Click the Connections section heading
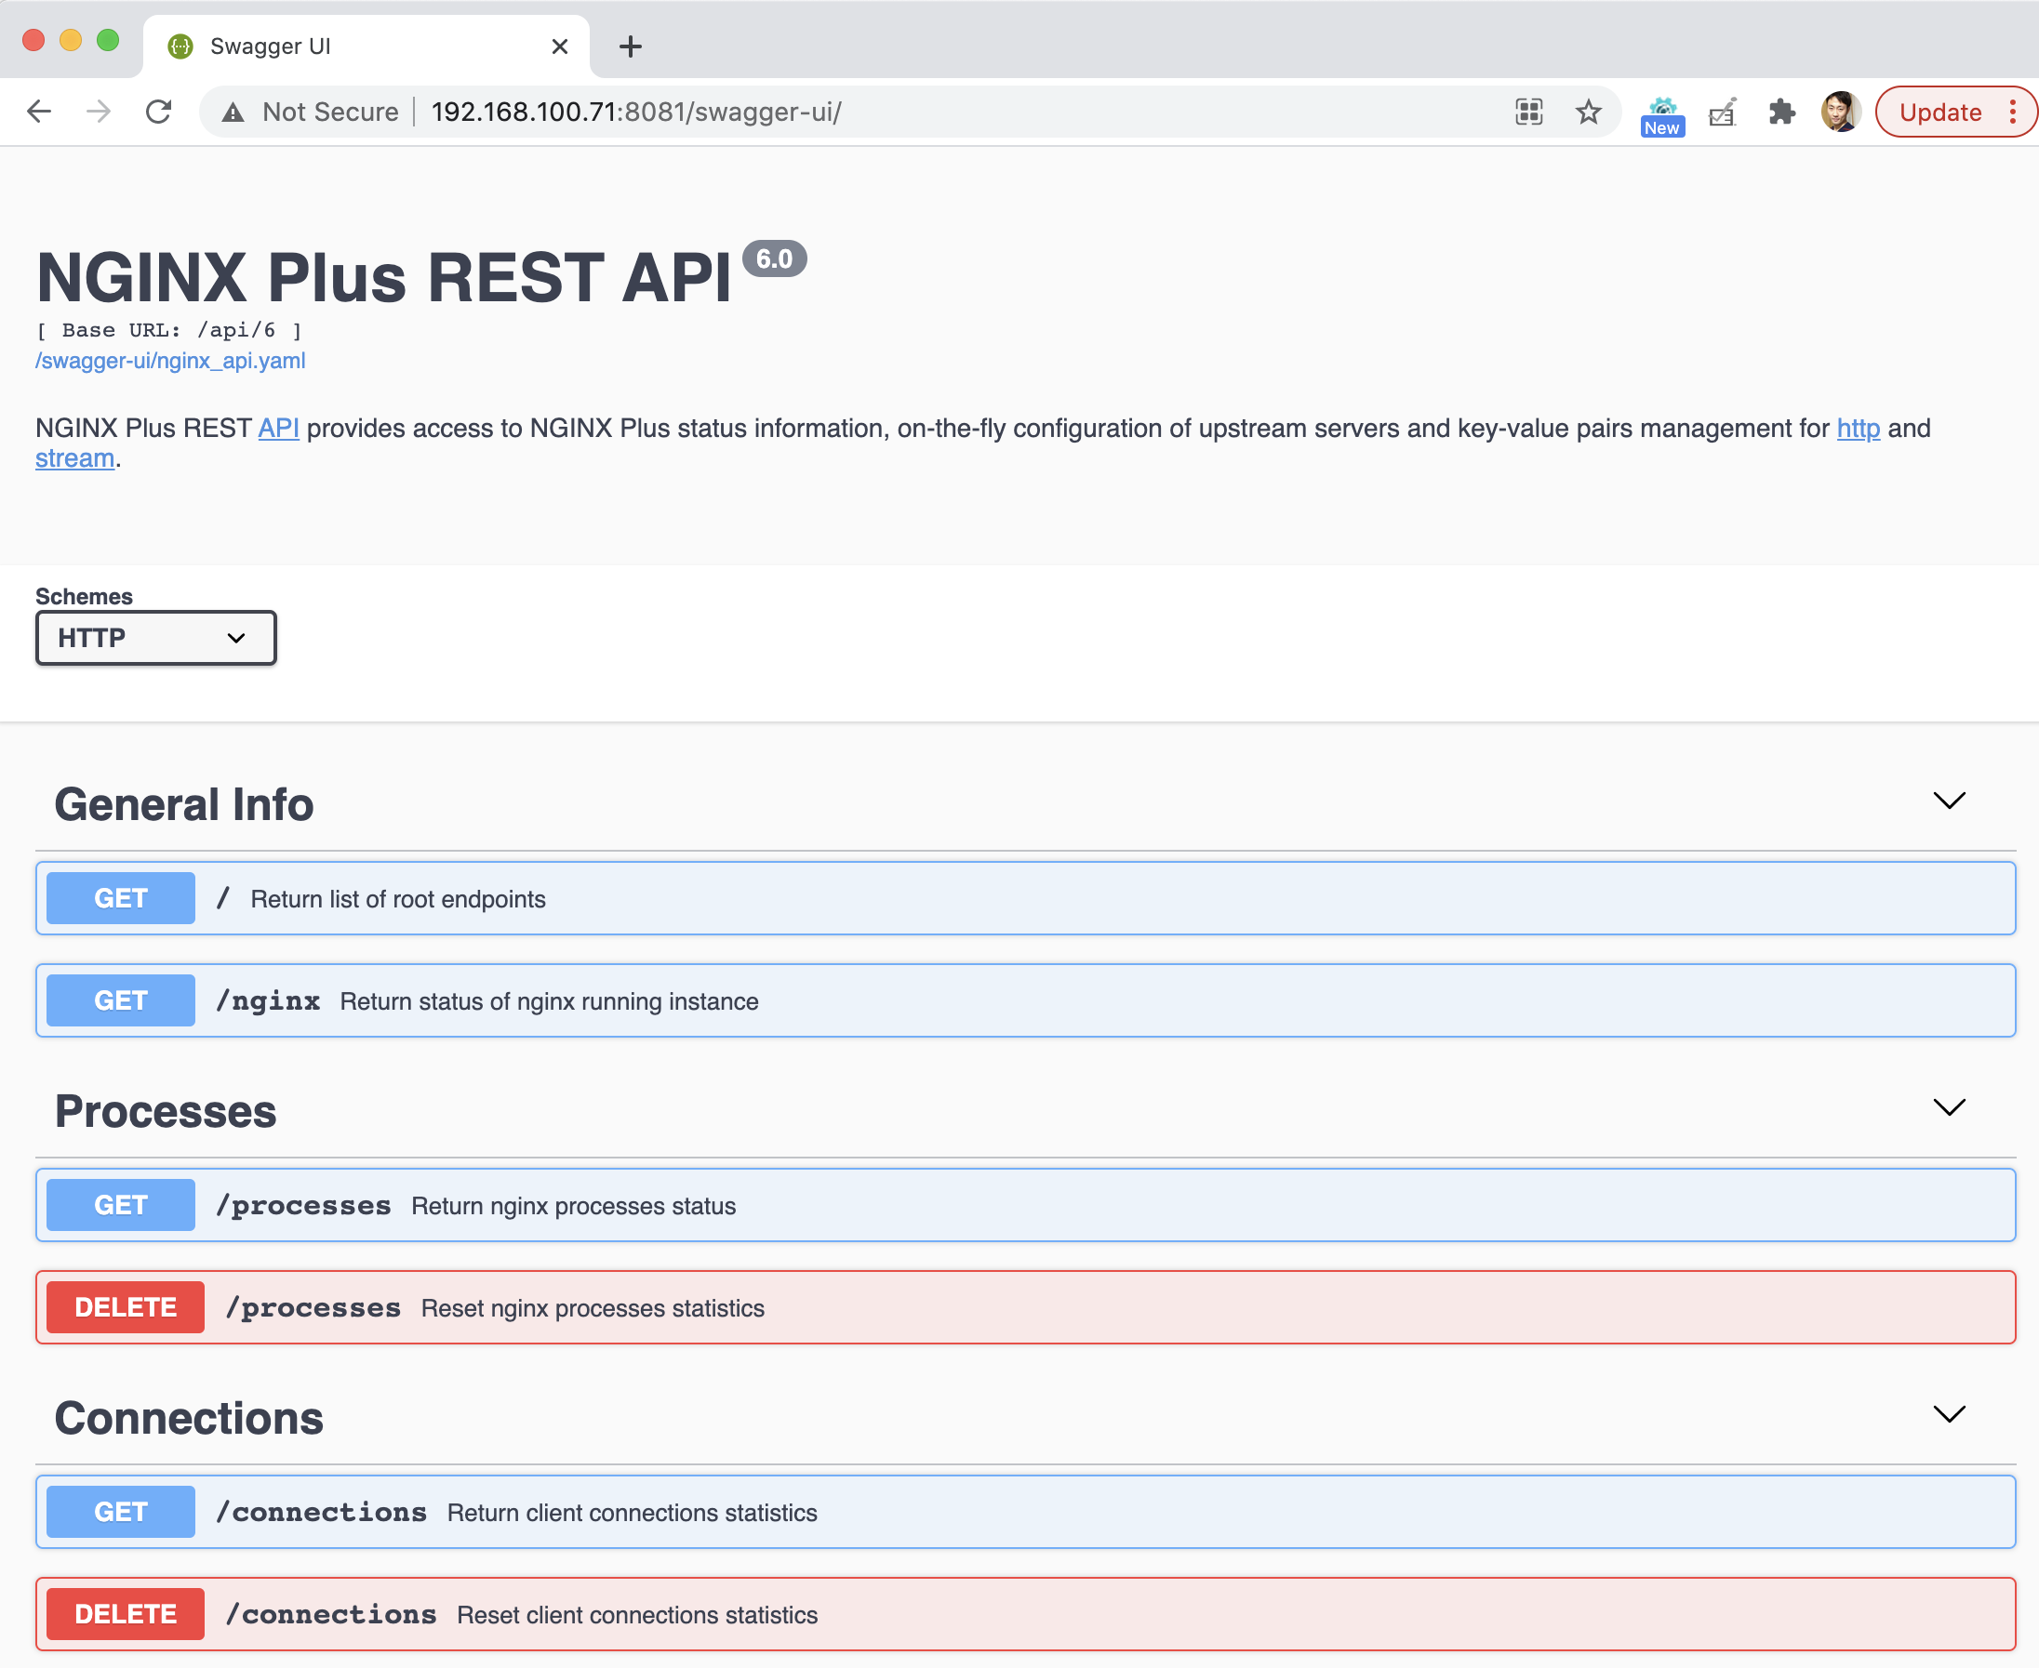Viewport: 2039px width, 1668px height. pyautogui.click(x=189, y=1417)
